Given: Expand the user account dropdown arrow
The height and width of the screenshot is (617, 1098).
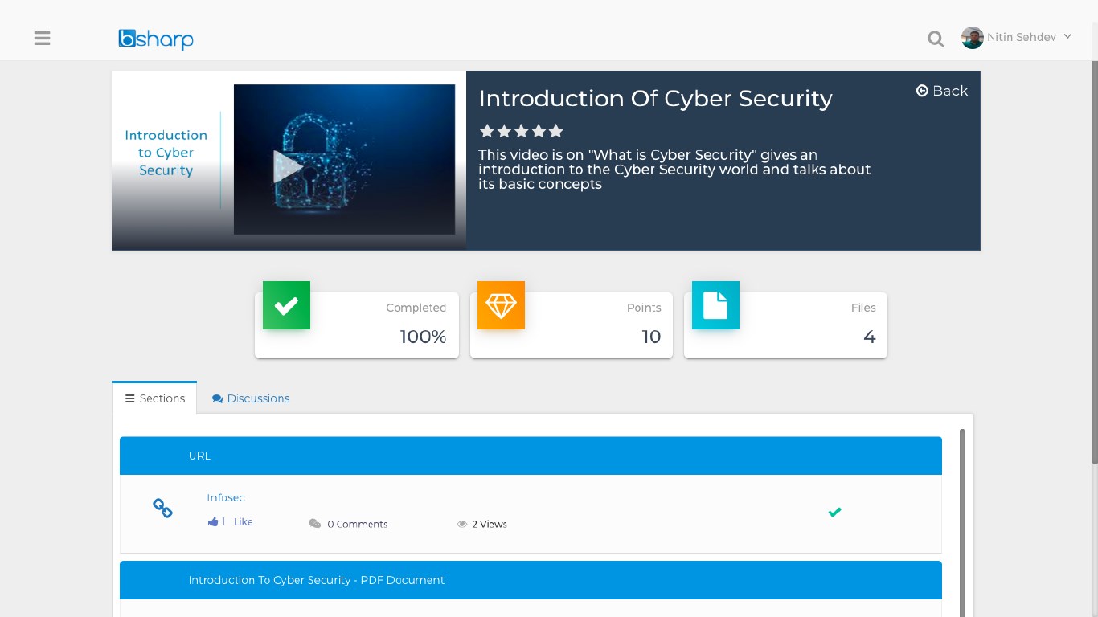Looking at the screenshot, I should tap(1067, 36).
